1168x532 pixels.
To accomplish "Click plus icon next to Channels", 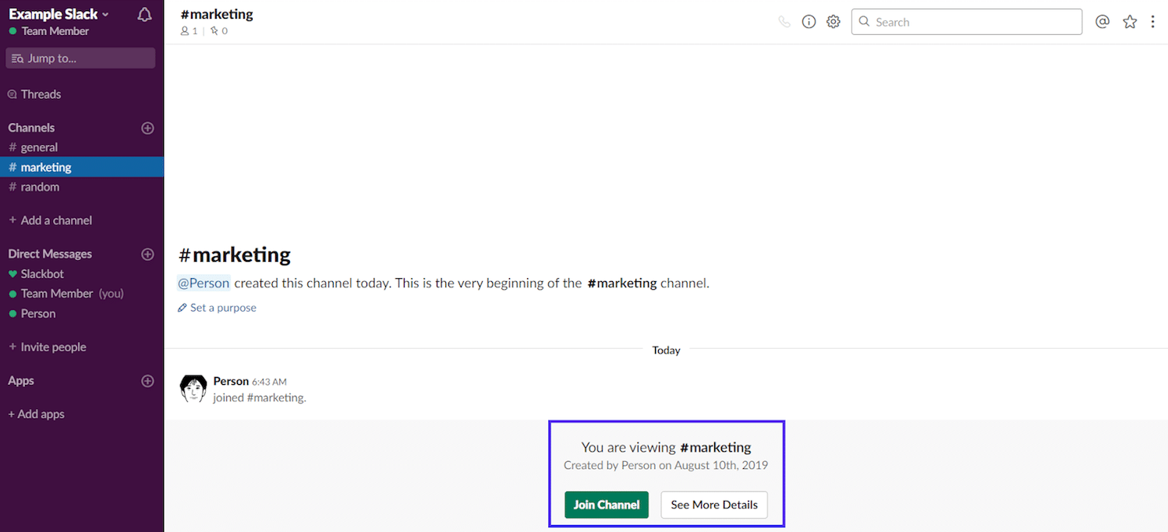I will pyautogui.click(x=147, y=128).
